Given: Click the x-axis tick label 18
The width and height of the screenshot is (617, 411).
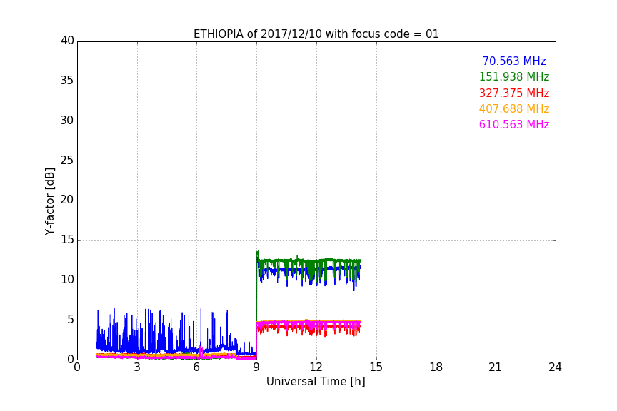Looking at the screenshot, I should [x=436, y=367].
